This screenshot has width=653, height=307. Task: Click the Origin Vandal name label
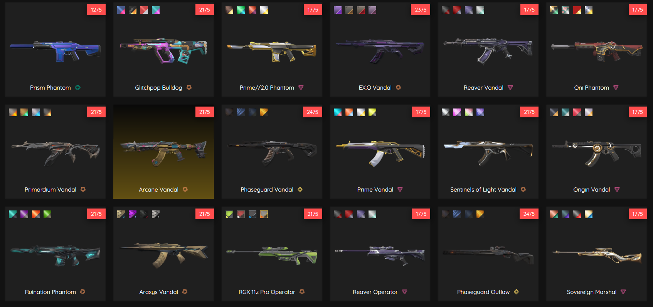[591, 190]
